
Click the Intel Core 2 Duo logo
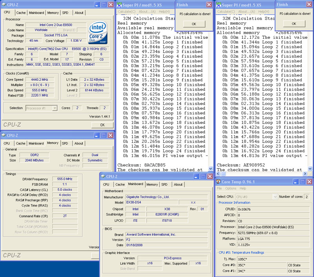point(98,33)
